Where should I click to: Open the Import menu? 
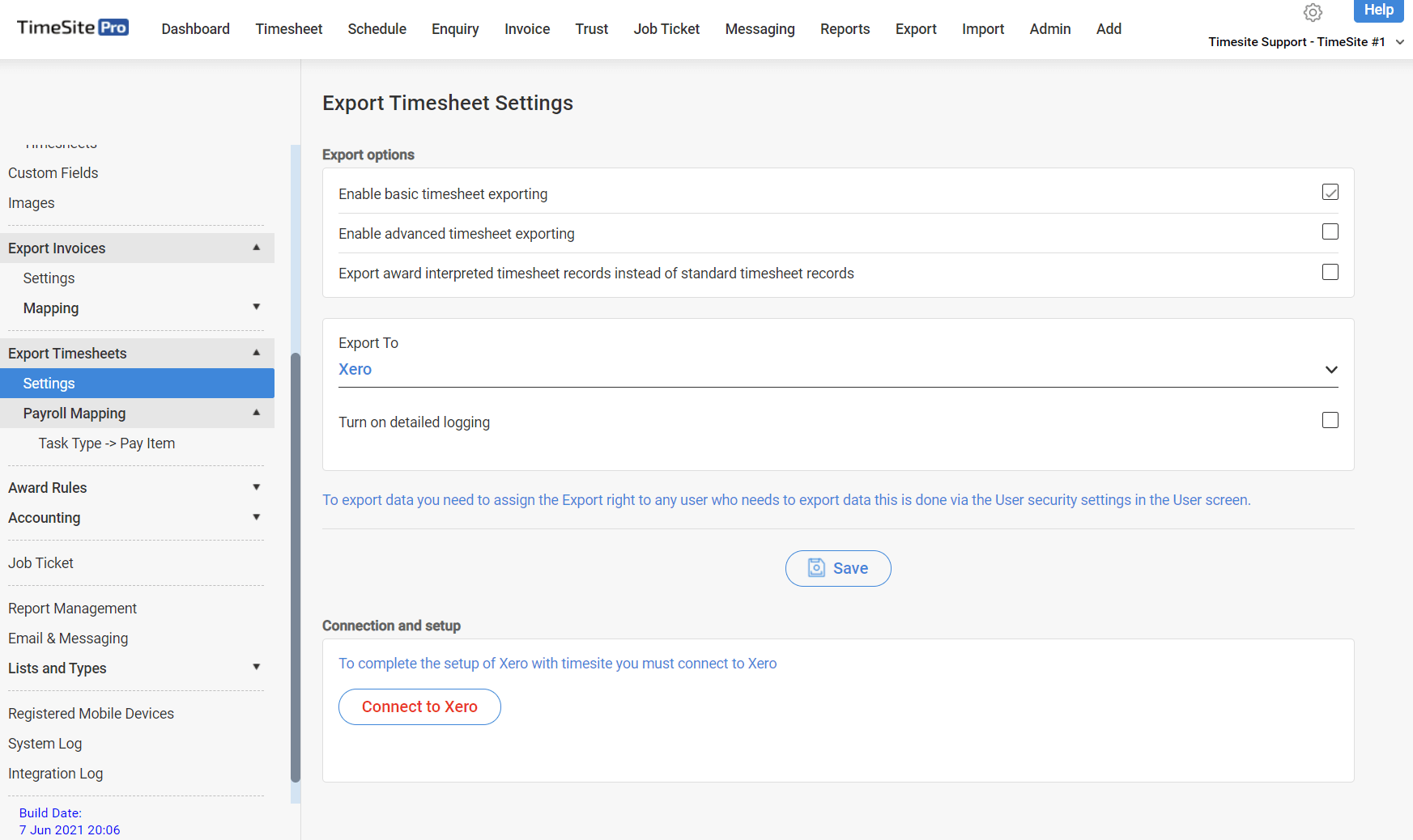pos(983,29)
